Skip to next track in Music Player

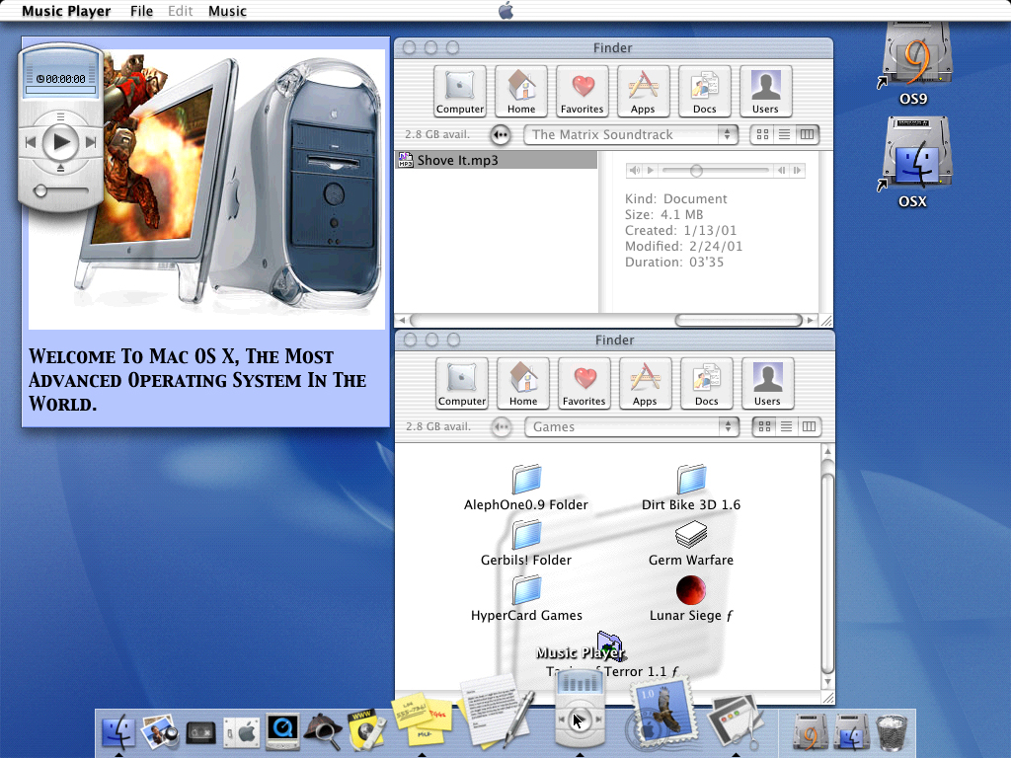[x=91, y=142]
